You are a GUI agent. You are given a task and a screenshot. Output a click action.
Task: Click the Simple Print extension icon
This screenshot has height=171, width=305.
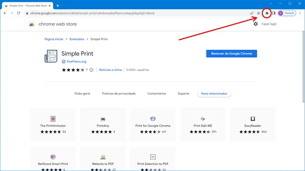[x=51, y=56]
